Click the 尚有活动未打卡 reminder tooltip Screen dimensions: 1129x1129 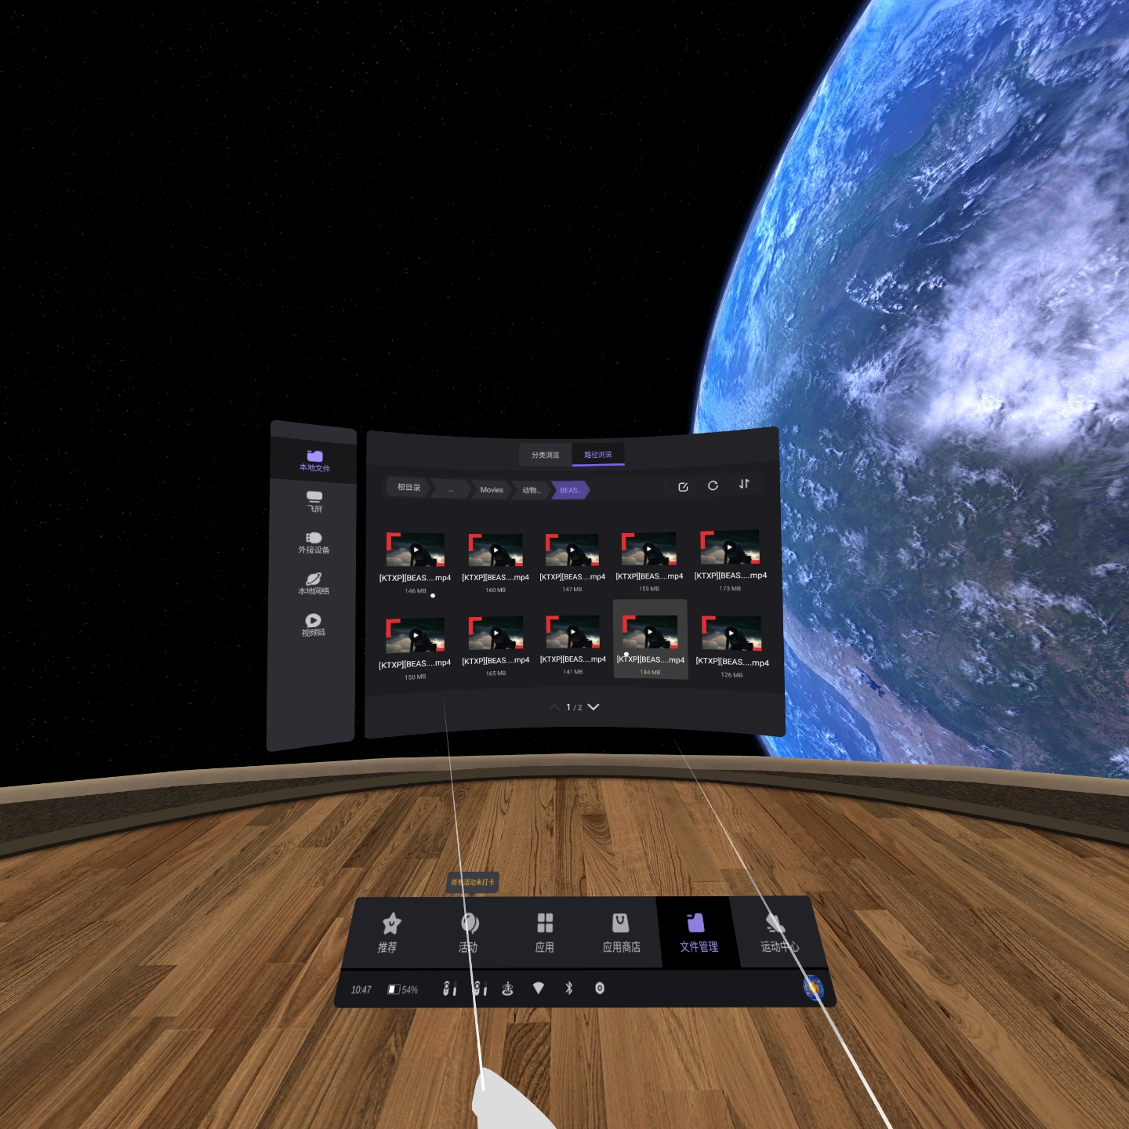[x=473, y=882]
